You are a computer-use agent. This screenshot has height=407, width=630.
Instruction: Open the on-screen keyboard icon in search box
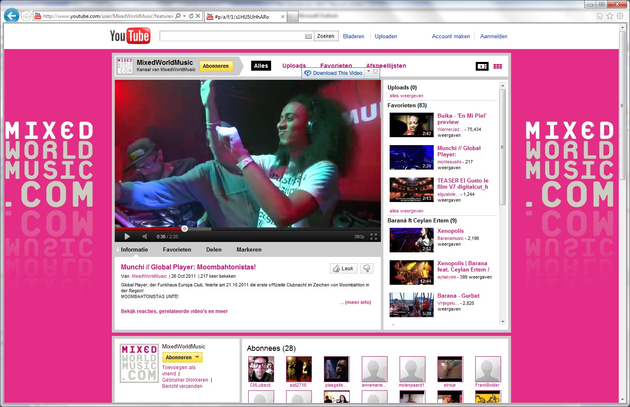(x=308, y=36)
